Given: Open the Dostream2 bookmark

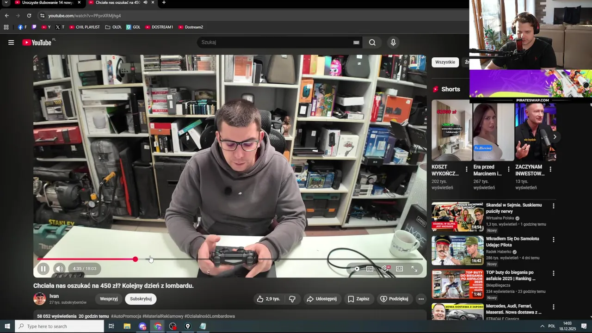Looking at the screenshot, I should click(191, 27).
